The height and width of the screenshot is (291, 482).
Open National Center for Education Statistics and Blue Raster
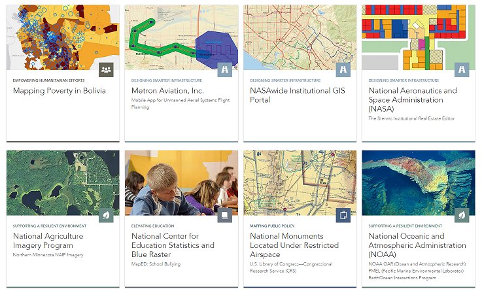pos(173,245)
